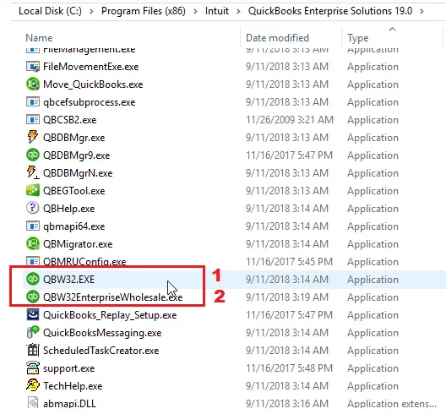Expand the chevron after Local Disk (C:)
Screen dimensions: 446x414
tap(91, 11)
